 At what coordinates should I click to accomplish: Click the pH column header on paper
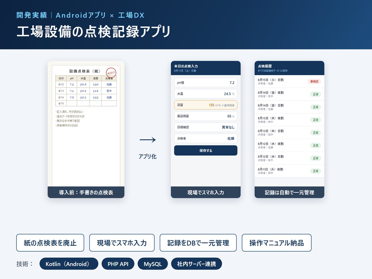click(x=72, y=78)
